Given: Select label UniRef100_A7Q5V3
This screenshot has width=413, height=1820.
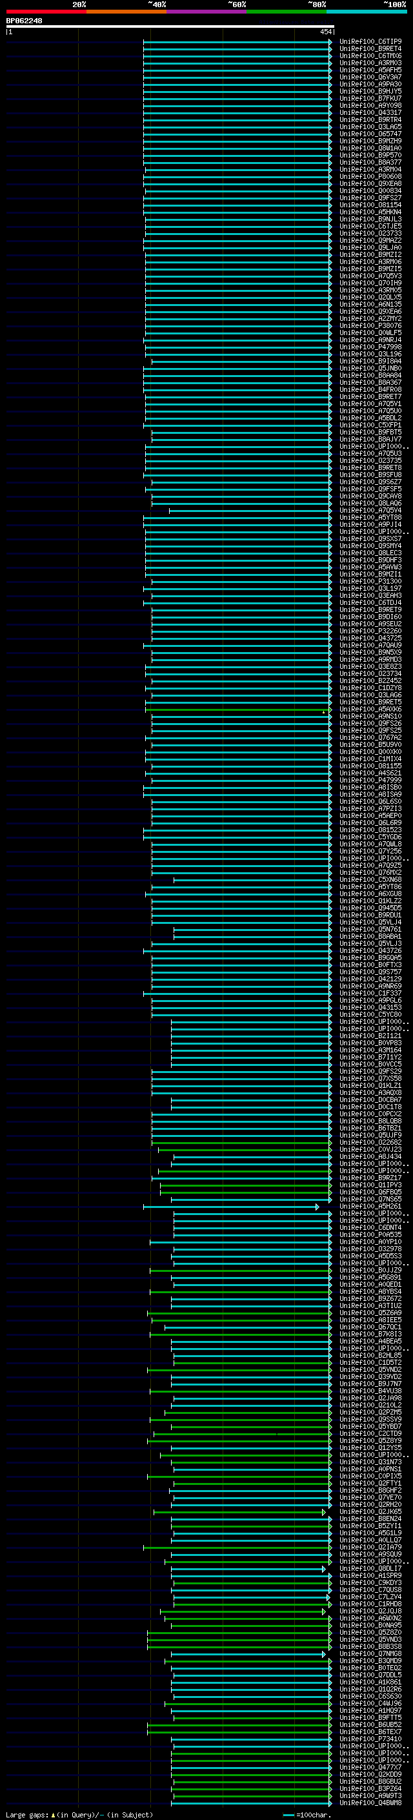Looking at the screenshot, I should 370,276.
